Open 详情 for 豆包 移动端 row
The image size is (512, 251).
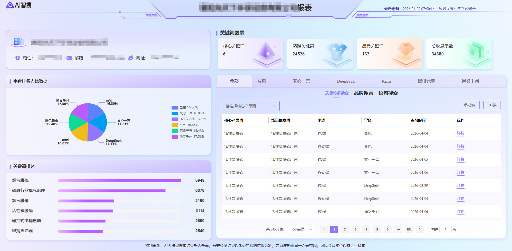461,146
